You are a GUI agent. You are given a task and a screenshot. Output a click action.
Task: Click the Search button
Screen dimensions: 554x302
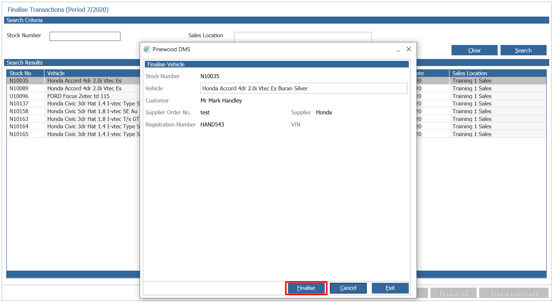[523, 50]
